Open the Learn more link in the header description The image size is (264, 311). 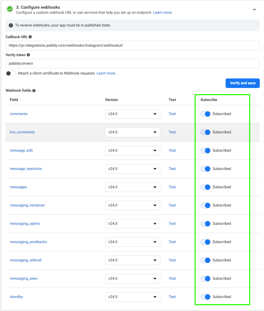[x=162, y=12]
